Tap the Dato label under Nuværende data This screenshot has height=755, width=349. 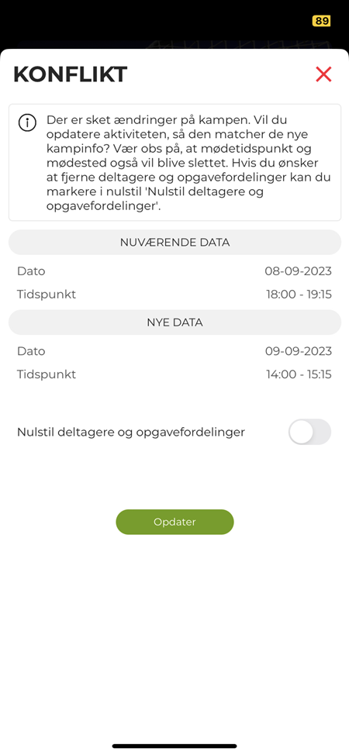coord(31,271)
